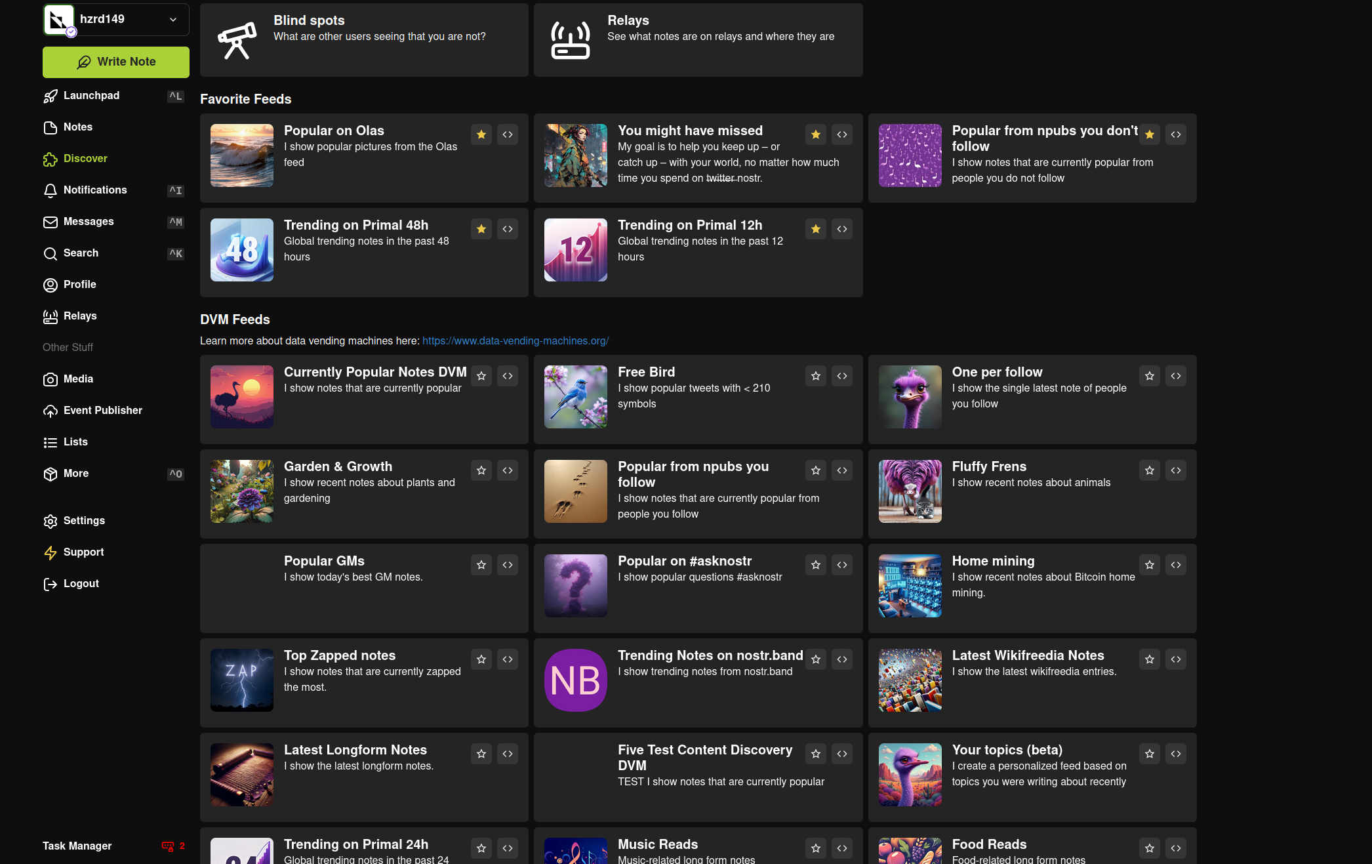The image size is (1372, 864).
Task: Show code for Home mining feed
Action: pos(1176,565)
